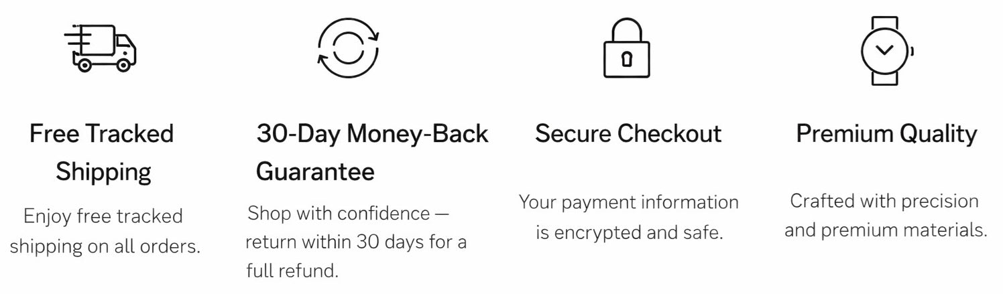Click the delivery truck icon
This screenshot has width=1003, height=294.
(101, 48)
